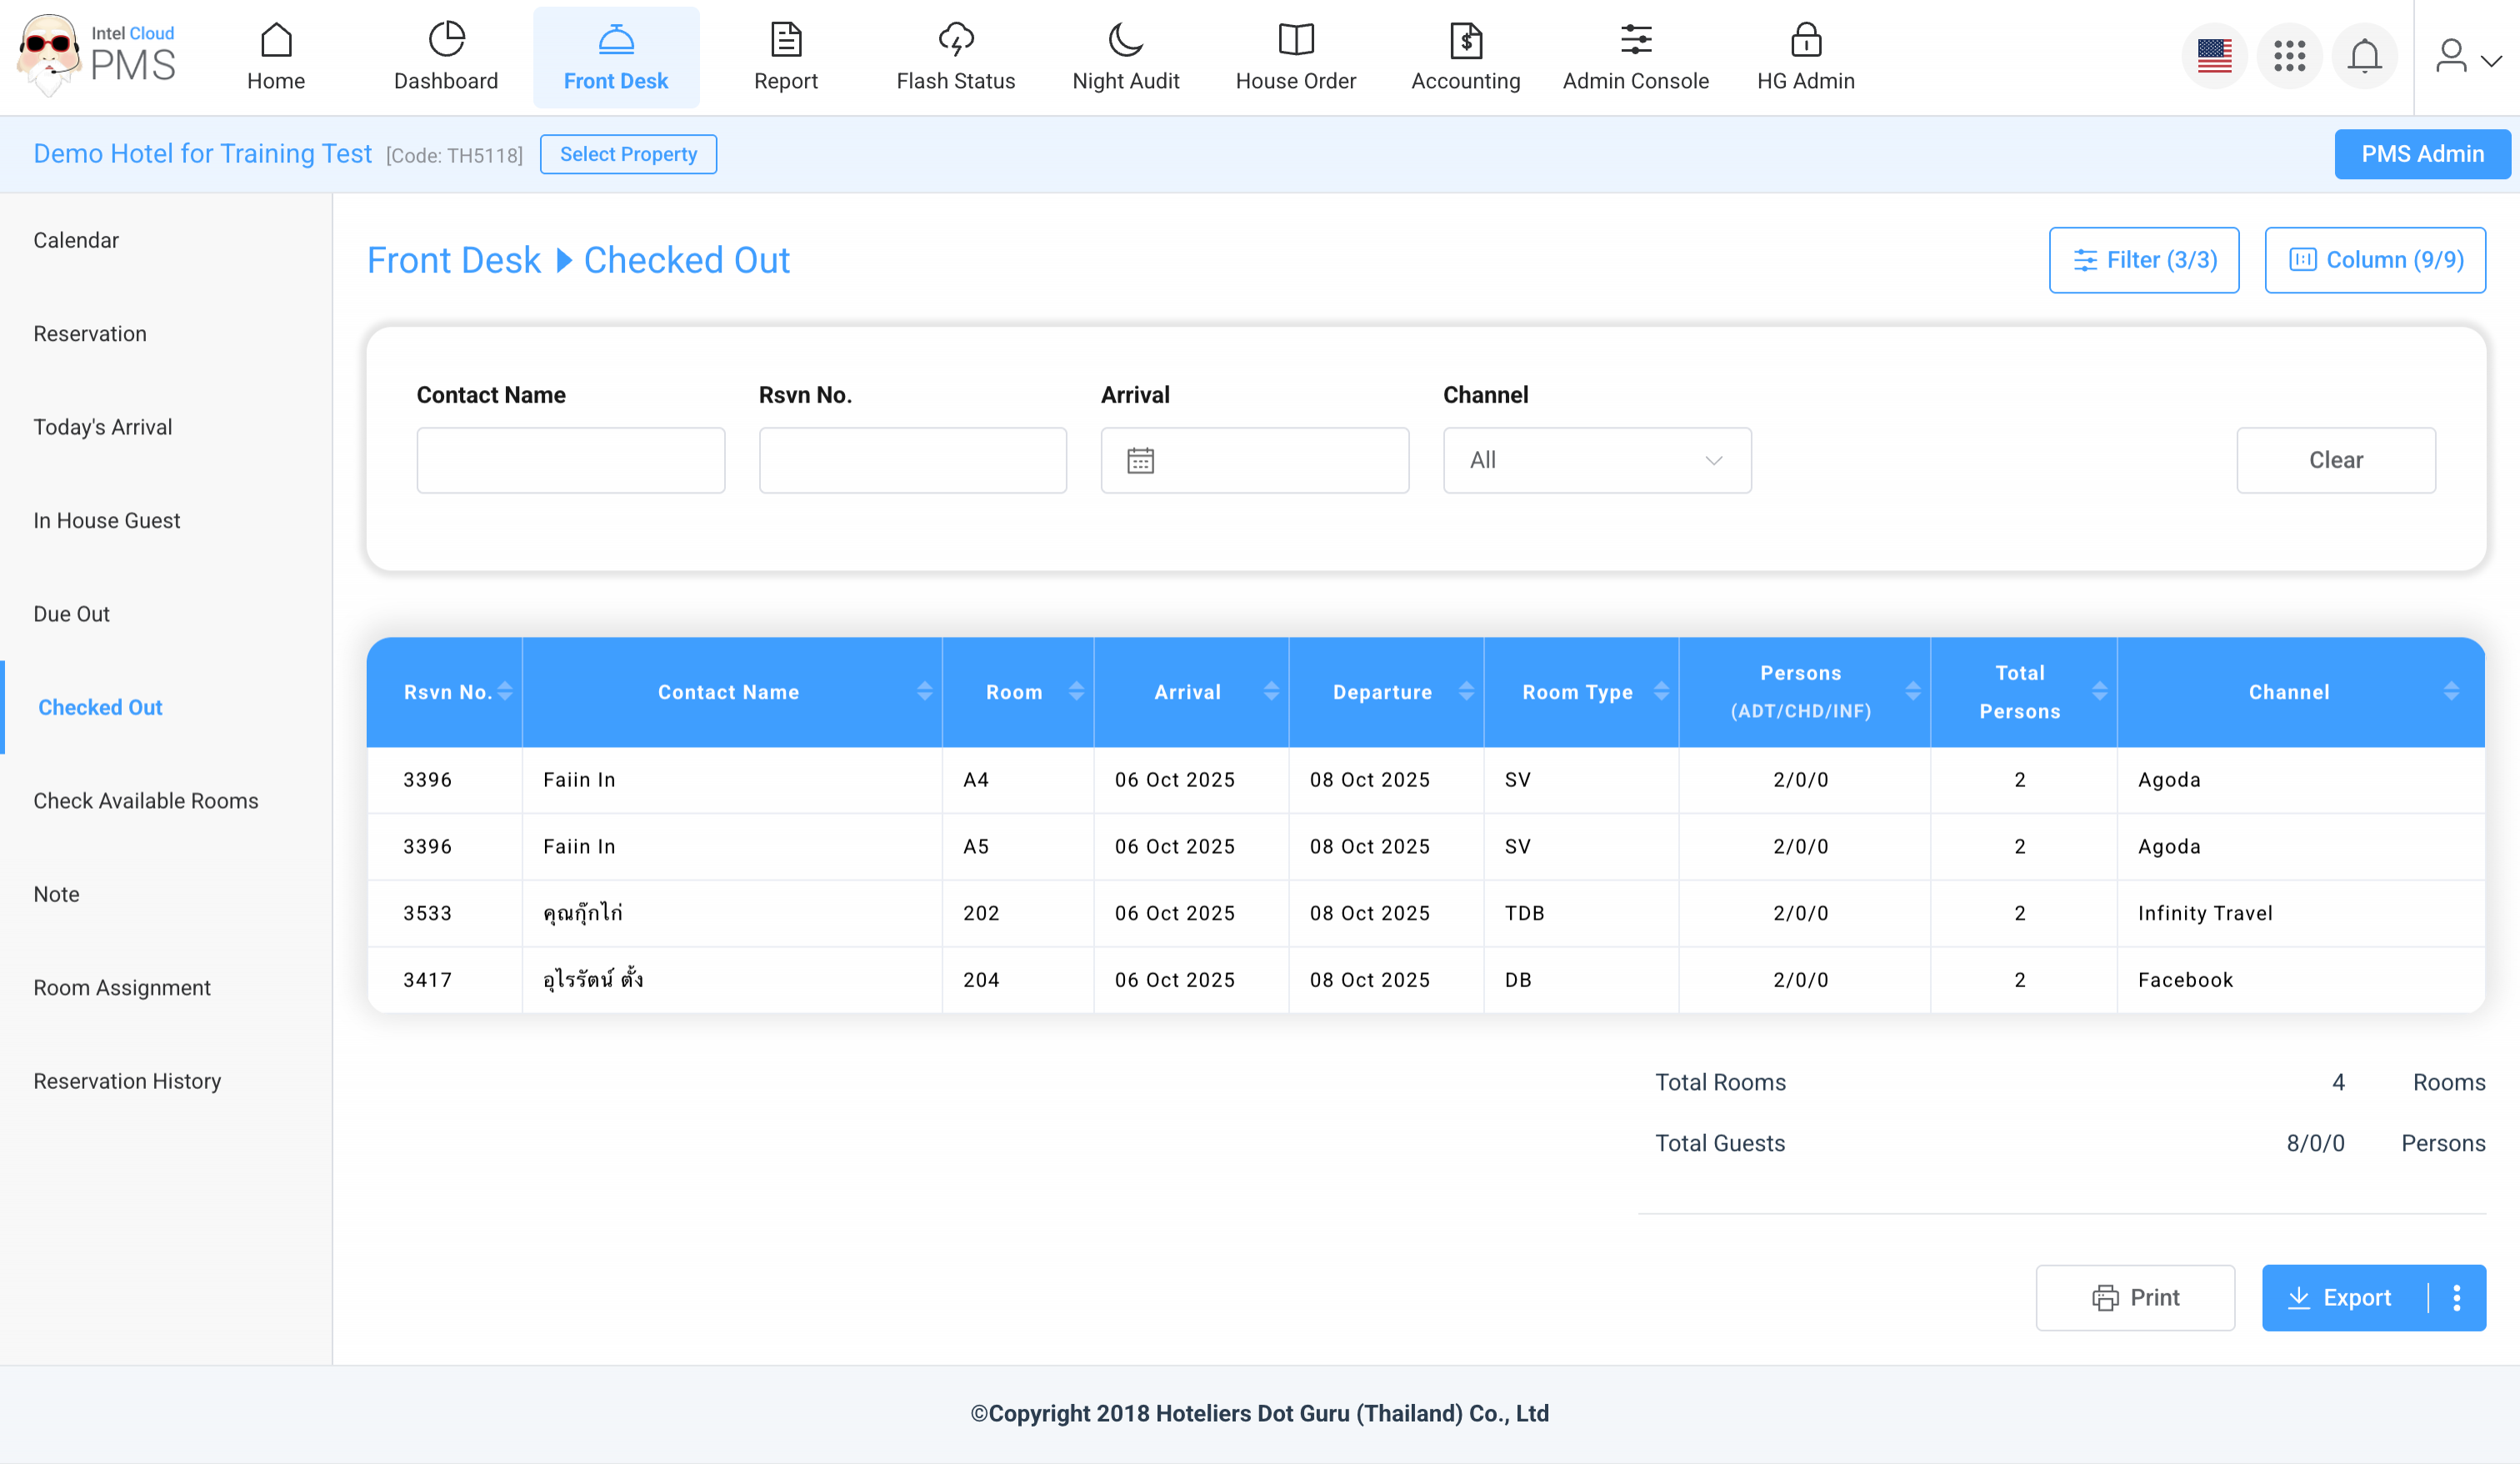This screenshot has height=1464, width=2520.
Task: Open user account menu chevron
Action: click(x=2491, y=60)
